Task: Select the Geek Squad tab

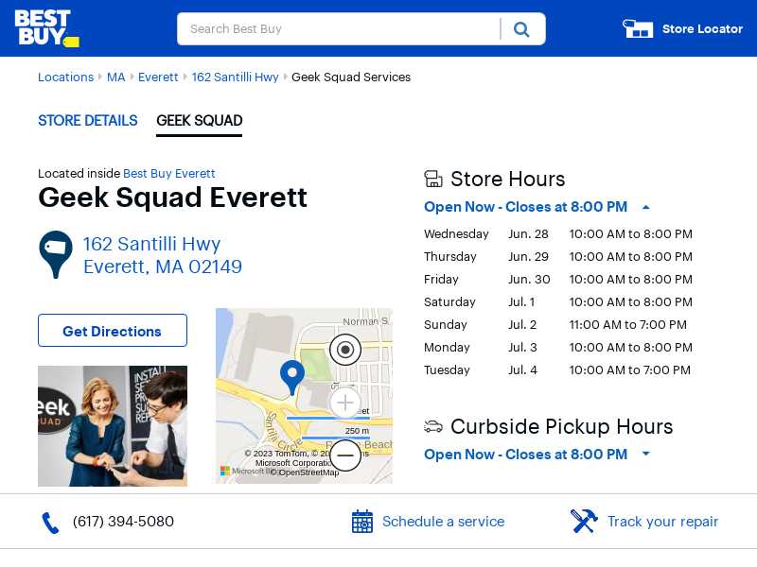Action: click(200, 121)
